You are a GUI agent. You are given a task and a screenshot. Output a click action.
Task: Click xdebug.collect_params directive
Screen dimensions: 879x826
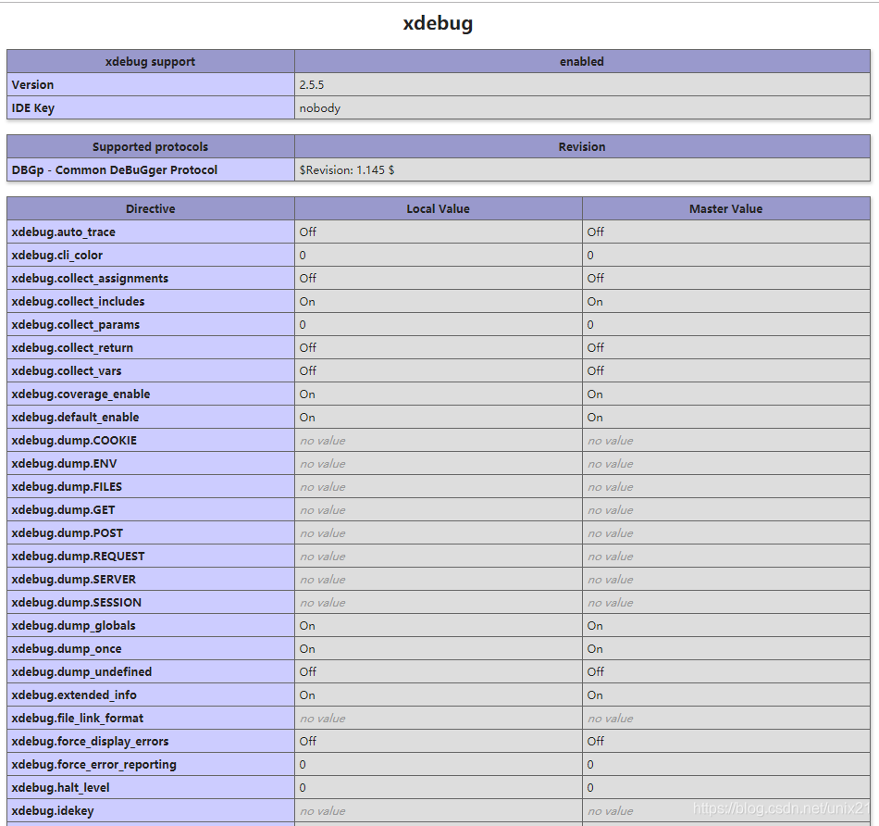tap(76, 324)
